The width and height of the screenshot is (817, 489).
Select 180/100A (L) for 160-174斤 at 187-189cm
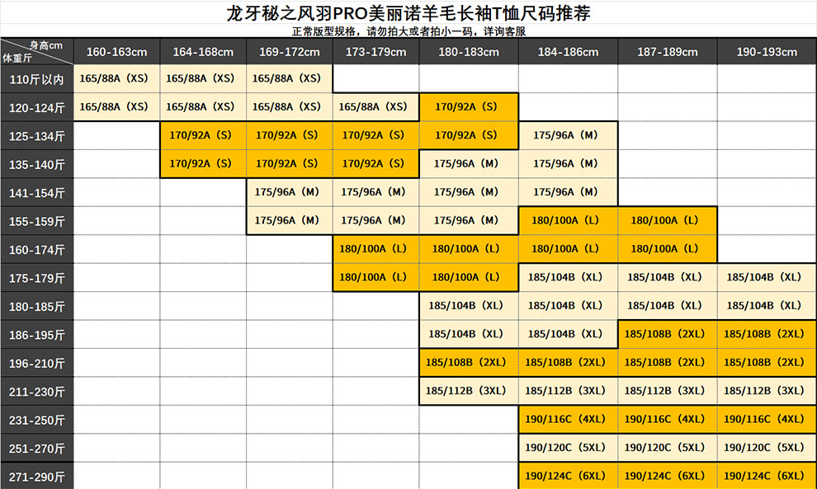click(668, 249)
